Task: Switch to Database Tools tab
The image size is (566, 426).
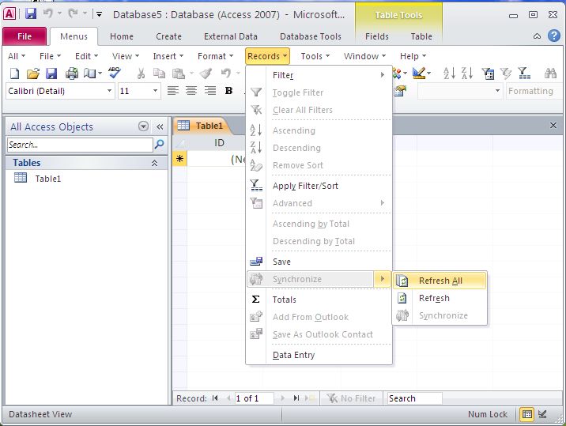Action: click(311, 36)
